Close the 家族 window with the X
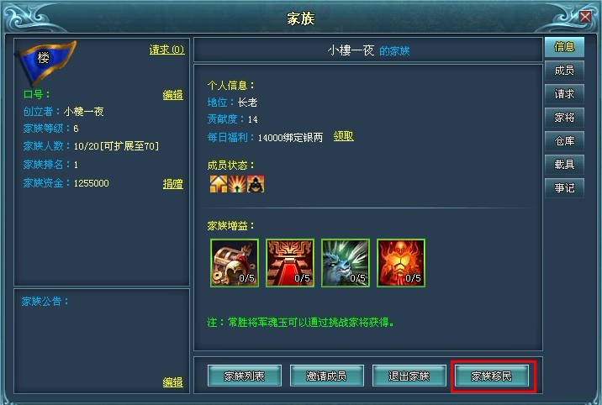This screenshot has height=405, width=602. click(x=585, y=17)
